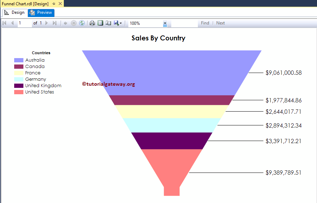The width and height of the screenshot is (317, 203).
Task: Select Funnel Chart.rdl document tab
Action: [25, 4]
